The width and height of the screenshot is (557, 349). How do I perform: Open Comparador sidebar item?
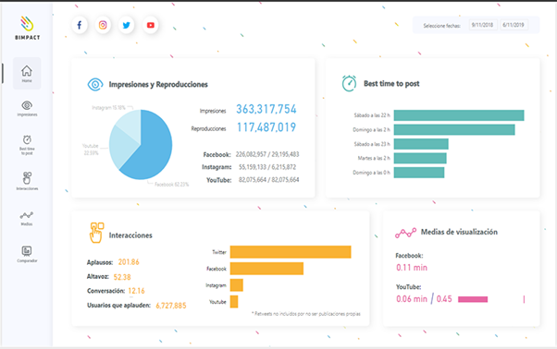[27, 254]
